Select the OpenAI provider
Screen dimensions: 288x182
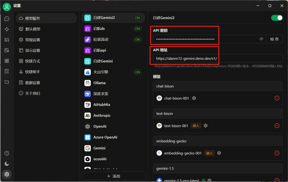coord(113,126)
